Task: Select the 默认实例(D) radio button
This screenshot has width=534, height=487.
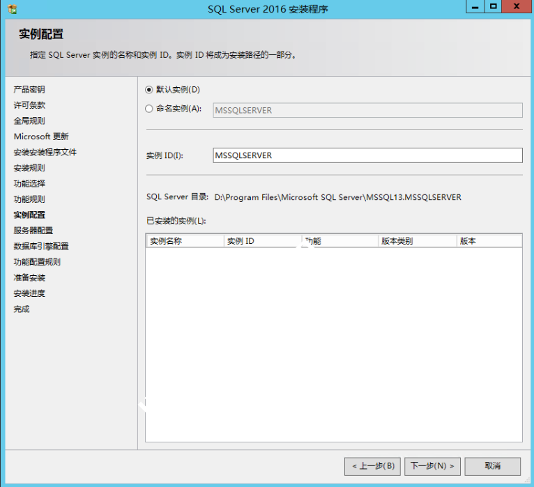Action: click(148, 90)
